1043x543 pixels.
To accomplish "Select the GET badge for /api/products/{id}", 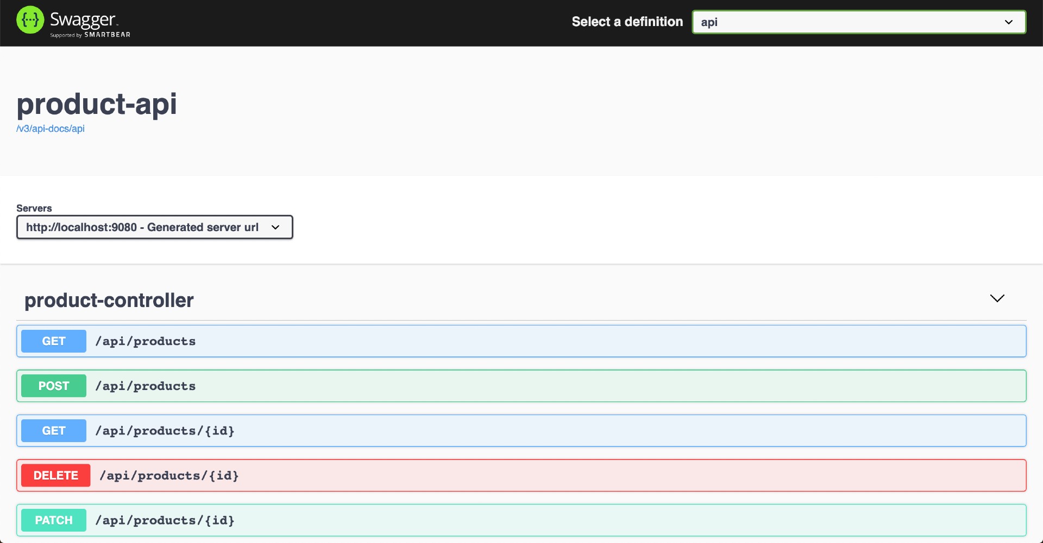I will click(53, 430).
